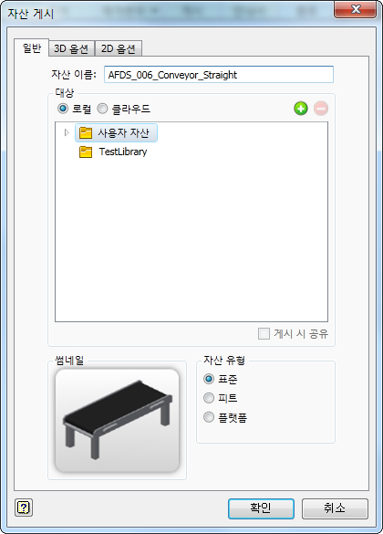
Task: Select the 클라우드 radio button
Action: point(102,109)
